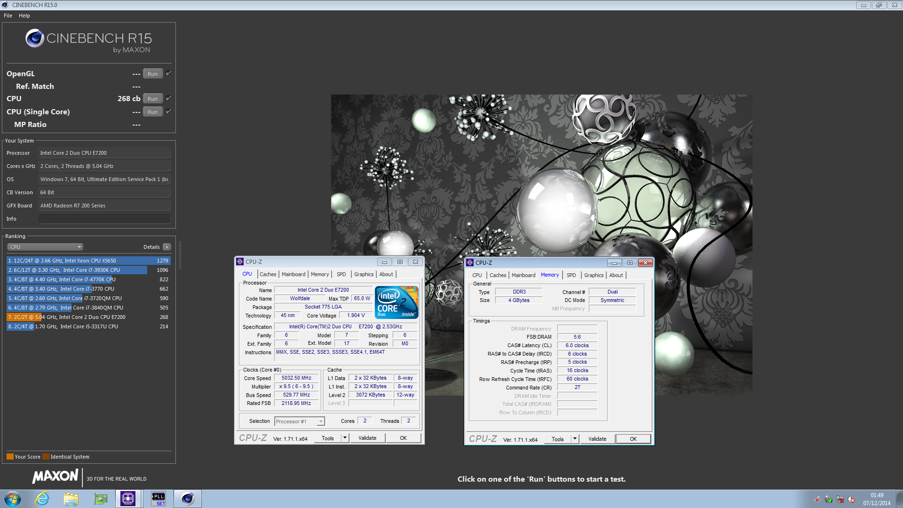Image resolution: width=903 pixels, height=508 pixels.
Task: Click the Cinebench title bar icon
Action: [x=5, y=5]
